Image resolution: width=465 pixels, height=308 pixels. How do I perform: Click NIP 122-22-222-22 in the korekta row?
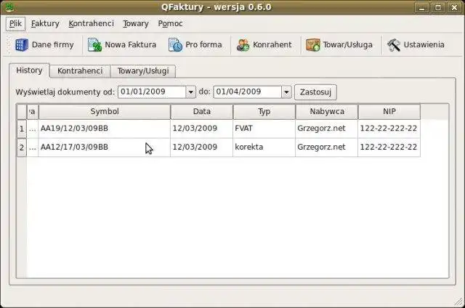click(389, 147)
